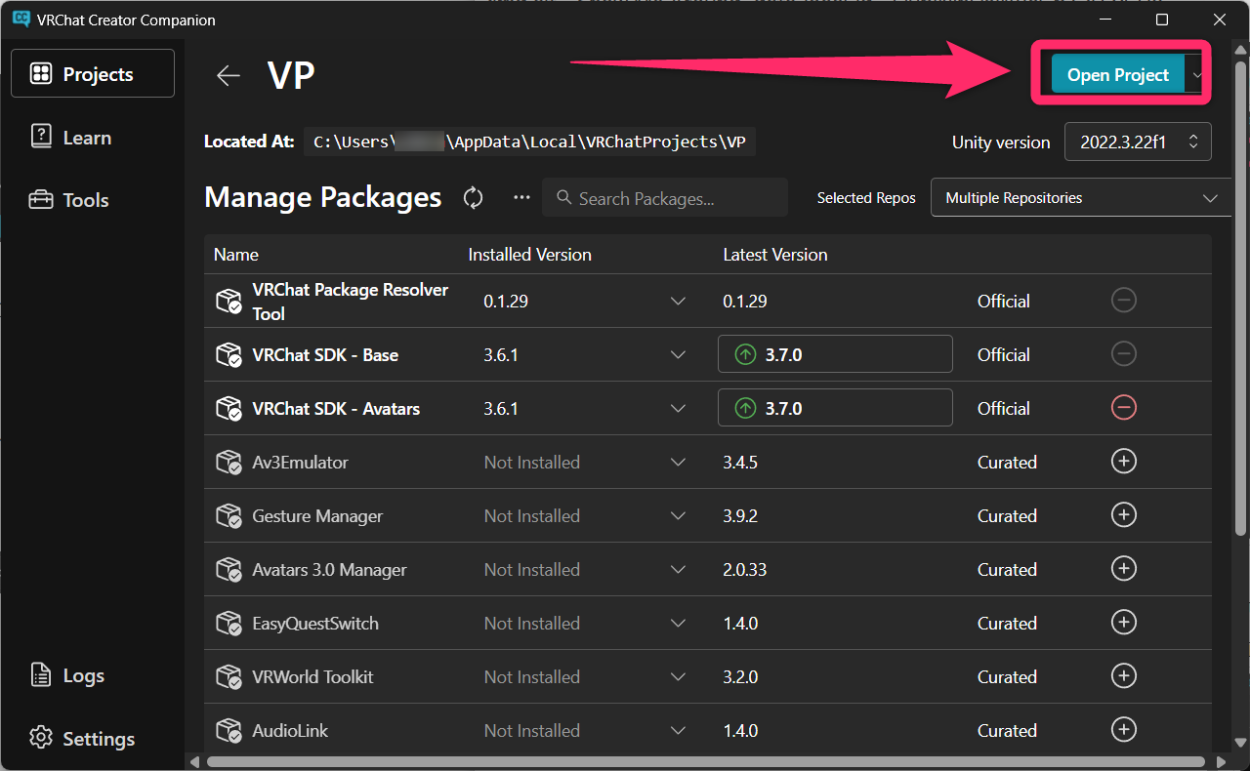Update VRChat SDK - Avatars to 3.7.0

coord(835,408)
